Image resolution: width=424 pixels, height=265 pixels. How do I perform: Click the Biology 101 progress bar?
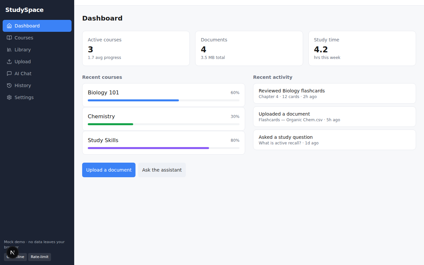tap(164, 100)
